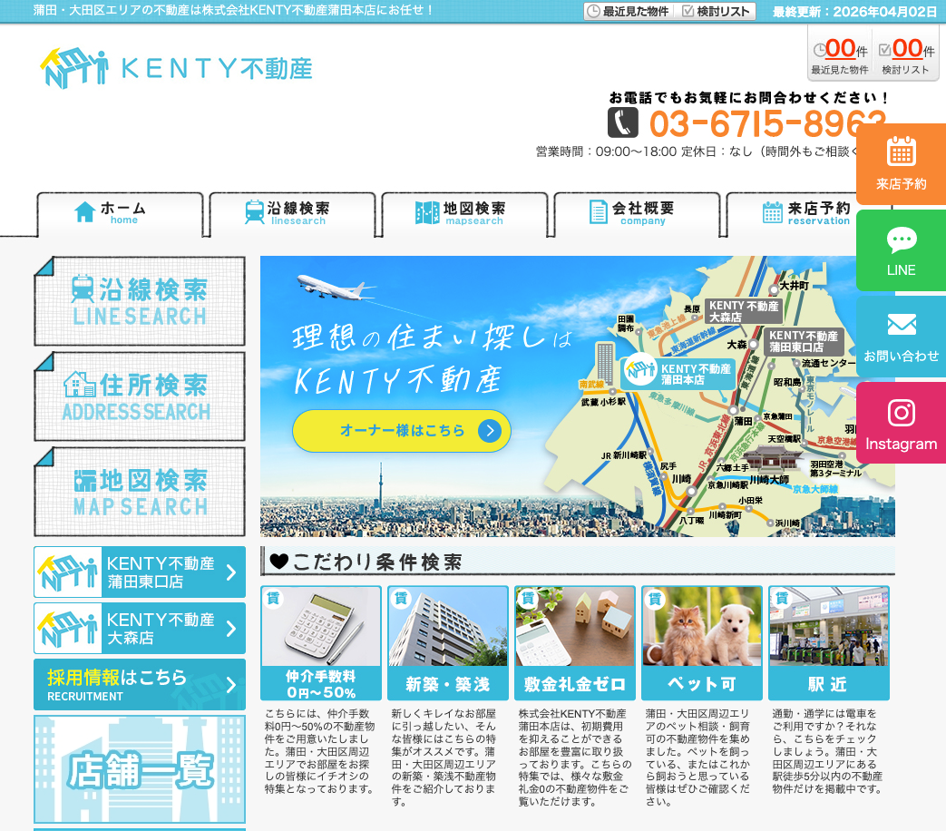
Task: Open 採用情報はこちら recruitment link
Action: (x=139, y=683)
